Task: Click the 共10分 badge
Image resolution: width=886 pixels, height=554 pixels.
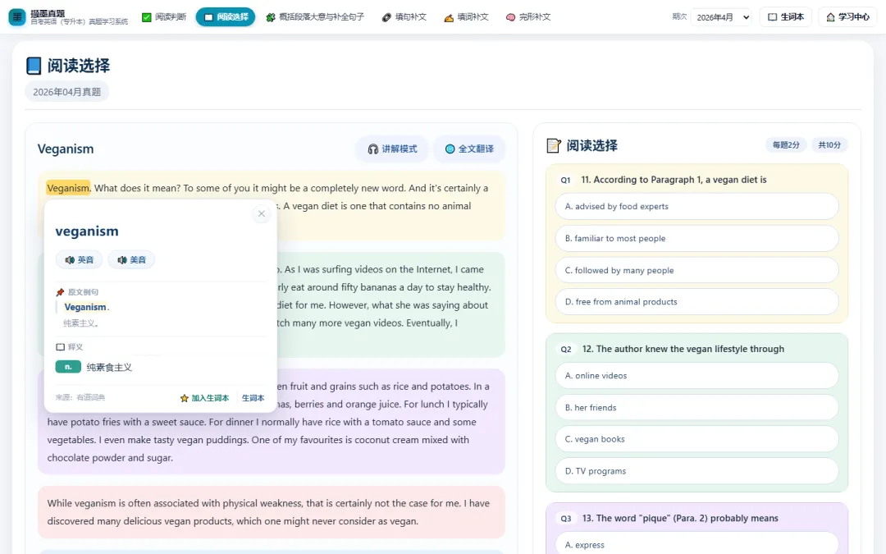Action: coord(829,144)
